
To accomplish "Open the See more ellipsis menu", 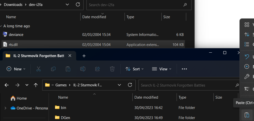I will tap(184, 69).
